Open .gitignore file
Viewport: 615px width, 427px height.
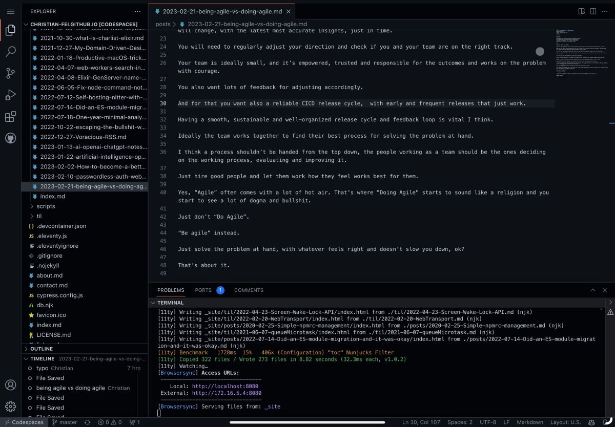85,256
